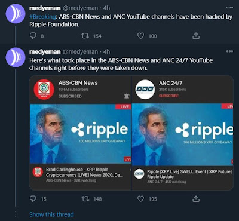Open @medyeman handle in first tweet

(x=81, y=8)
